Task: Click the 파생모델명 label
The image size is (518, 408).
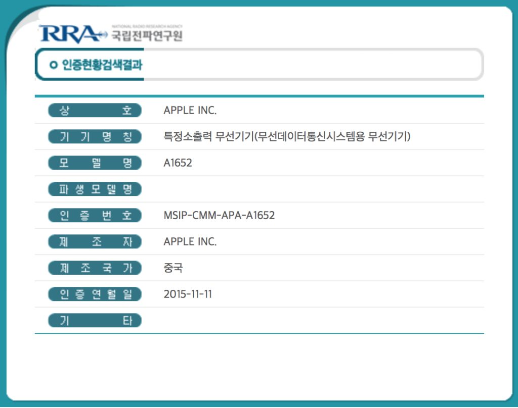Action: coord(95,189)
